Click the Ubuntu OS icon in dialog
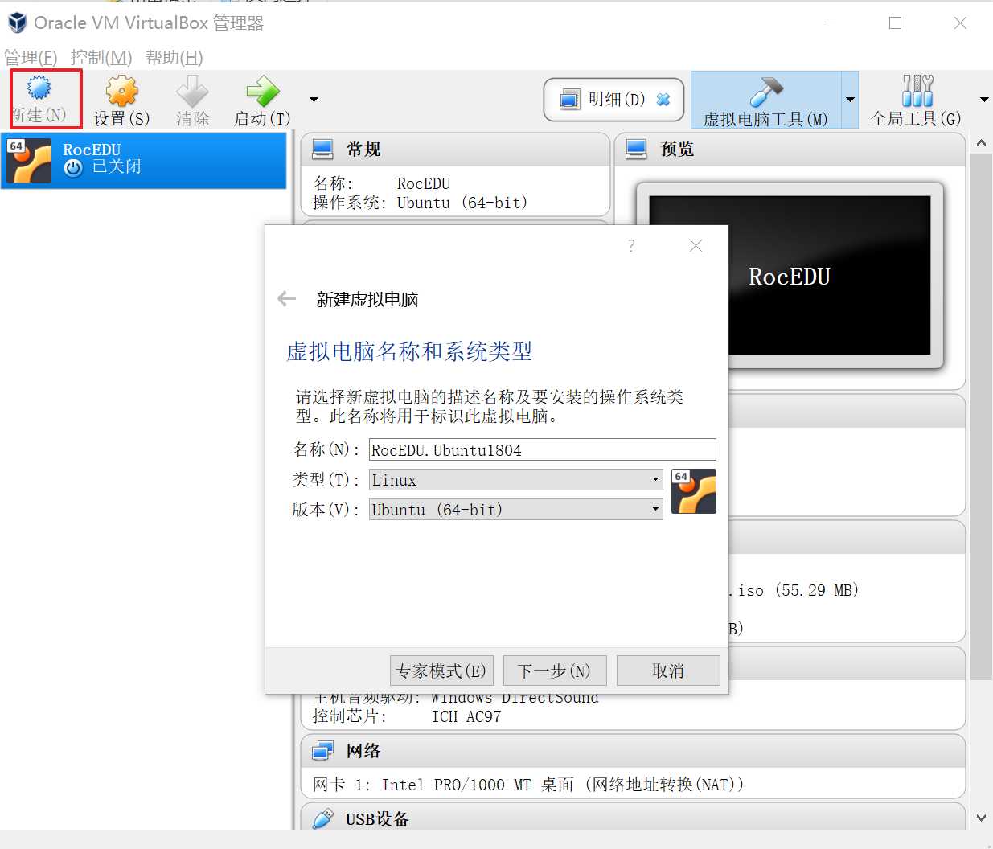The image size is (993, 849). click(693, 491)
